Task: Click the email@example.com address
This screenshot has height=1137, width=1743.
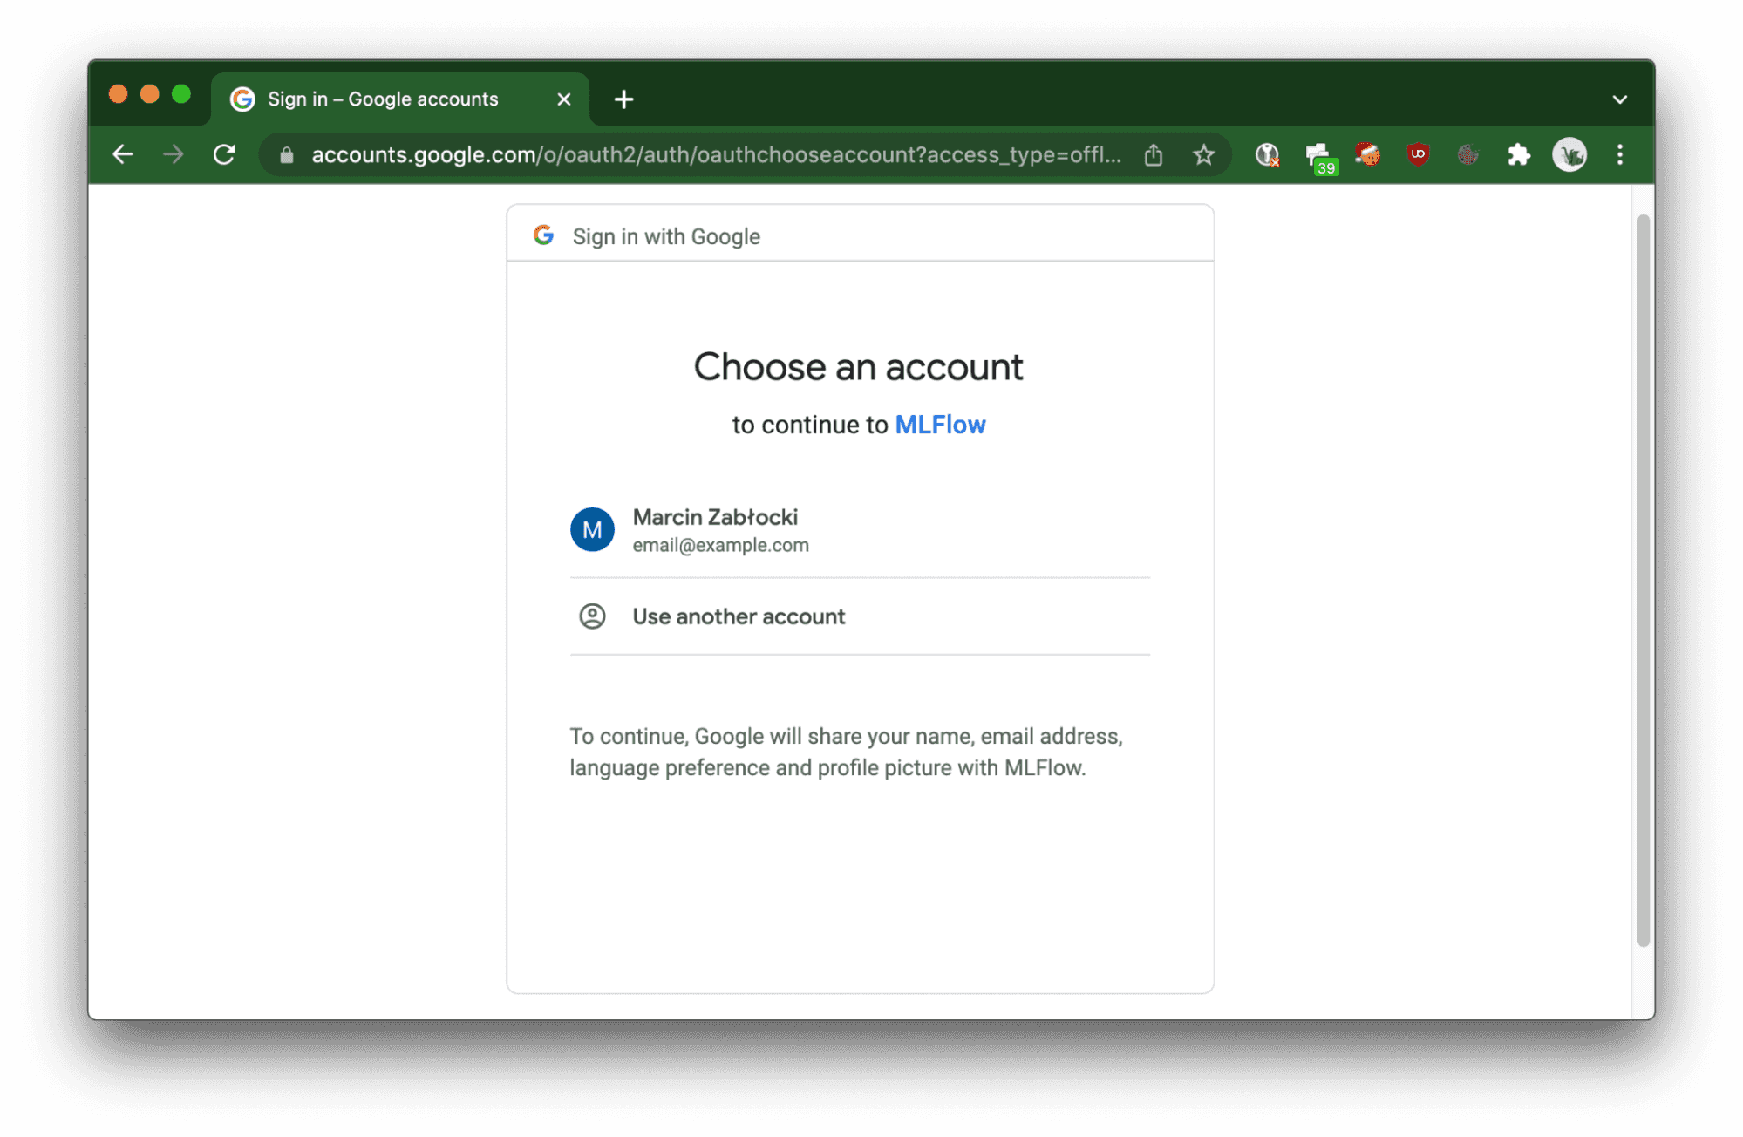Action: coord(720,545)
